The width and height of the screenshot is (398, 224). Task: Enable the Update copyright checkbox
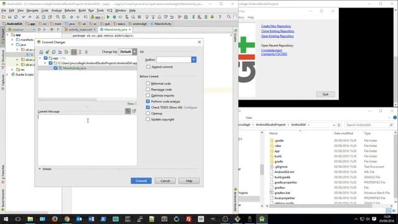pos(148,119)
